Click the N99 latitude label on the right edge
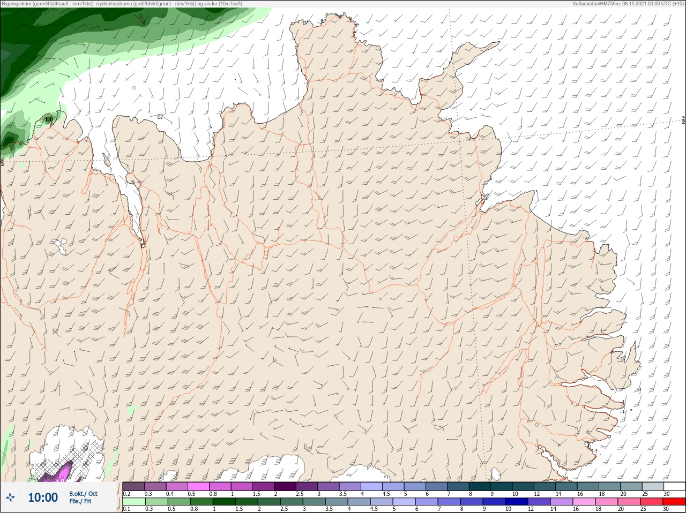This screenshot has height=513, width=686. (683, 120)
